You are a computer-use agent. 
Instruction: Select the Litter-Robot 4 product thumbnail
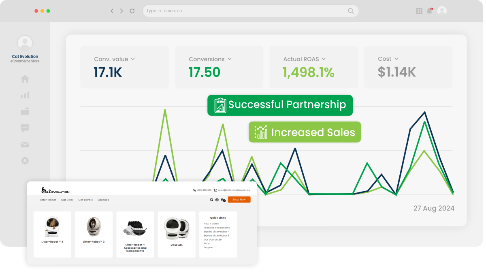click(x=52, y=227)
